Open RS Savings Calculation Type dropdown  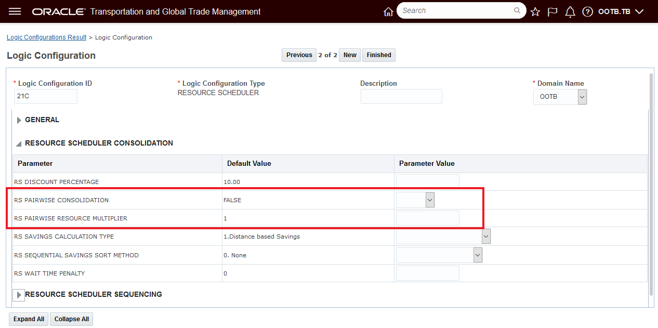[x=443, y=237]
